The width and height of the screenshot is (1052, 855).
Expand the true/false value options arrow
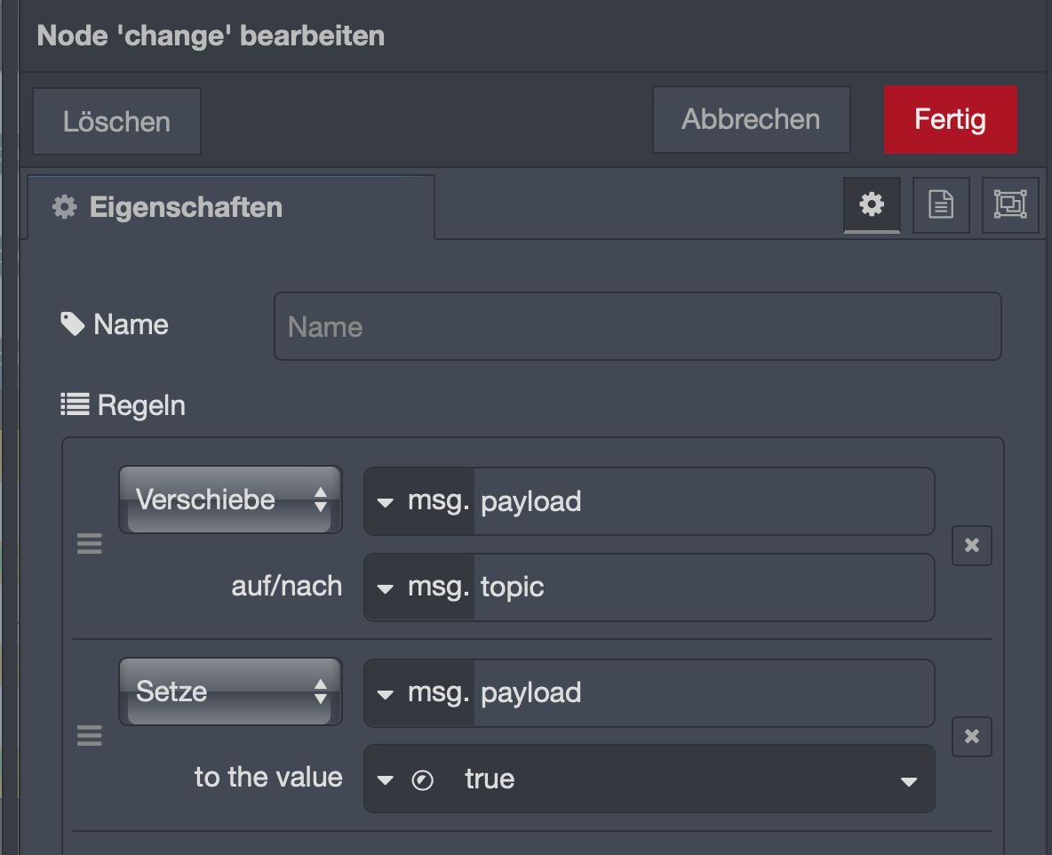pyautogui.click(x=909, y=781)
